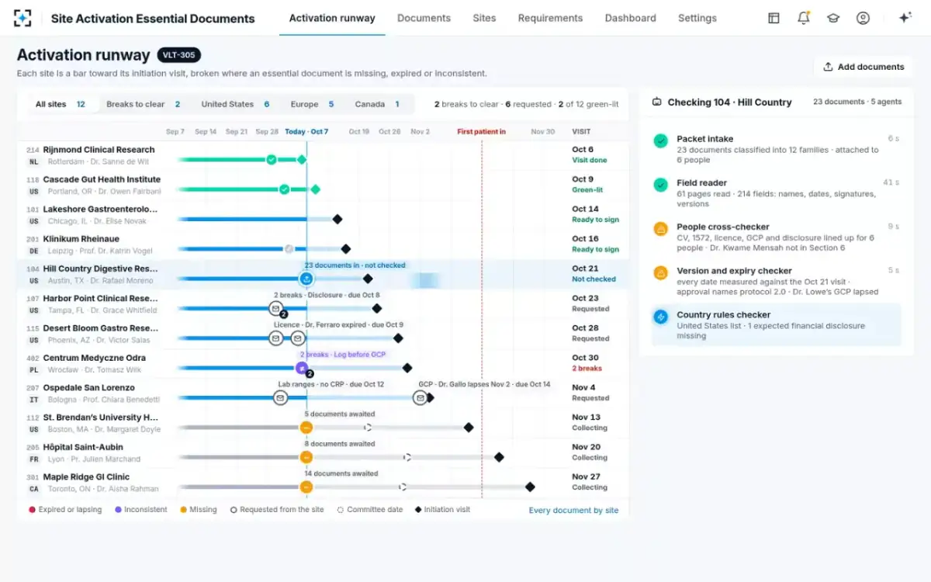This screenshot has width=931, height=582.
Task: Click the upload marker on Hill Country's bar
Action: coord(306,279)
